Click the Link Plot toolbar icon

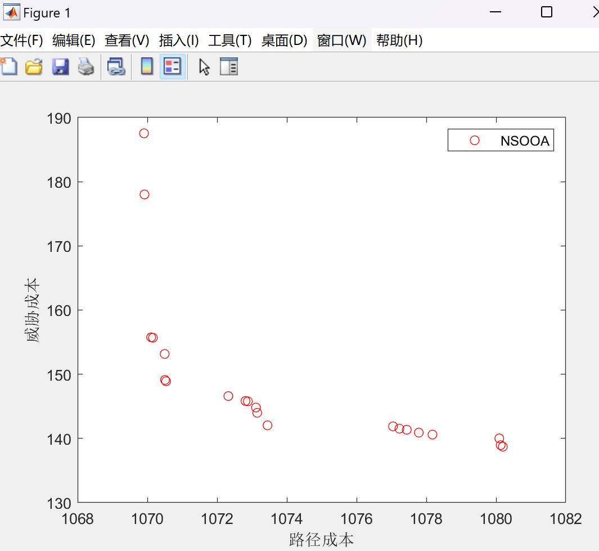pyautogui.click(x=116, y=66)
